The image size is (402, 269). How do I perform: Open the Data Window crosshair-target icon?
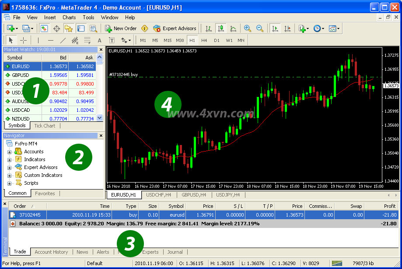56,28
